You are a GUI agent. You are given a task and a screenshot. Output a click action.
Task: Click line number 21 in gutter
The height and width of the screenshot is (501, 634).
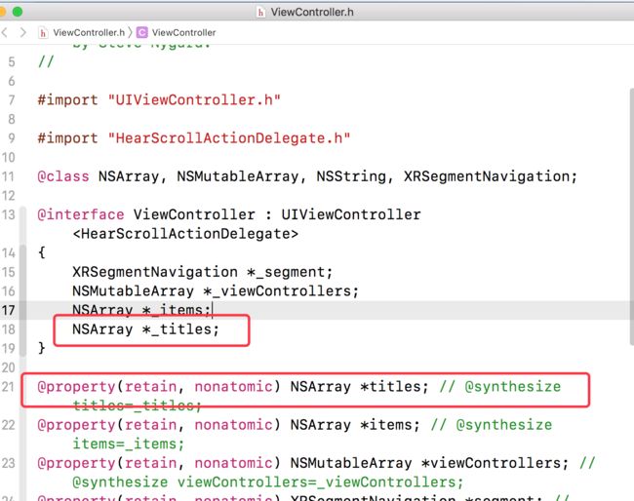(9, 387)
